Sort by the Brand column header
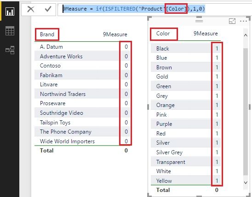Screen dimensions: 252x197 coord(47,34)
